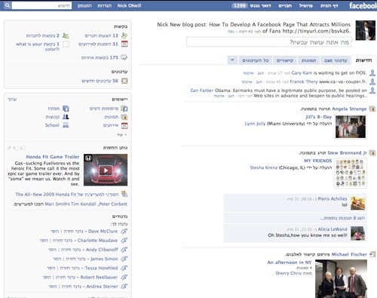Open the 2 friend requests icon

pos(66,35)
